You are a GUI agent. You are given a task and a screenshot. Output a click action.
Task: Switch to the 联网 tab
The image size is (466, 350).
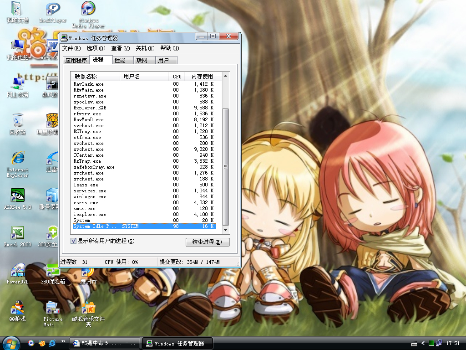(142, 60)
